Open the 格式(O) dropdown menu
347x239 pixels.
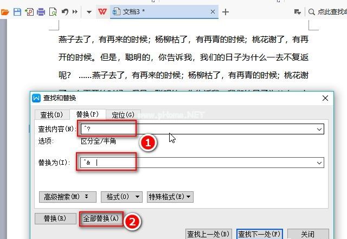pos(122,197)
